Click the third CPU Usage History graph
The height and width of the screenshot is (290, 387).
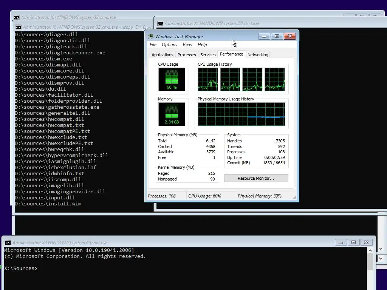coord(252,79)
